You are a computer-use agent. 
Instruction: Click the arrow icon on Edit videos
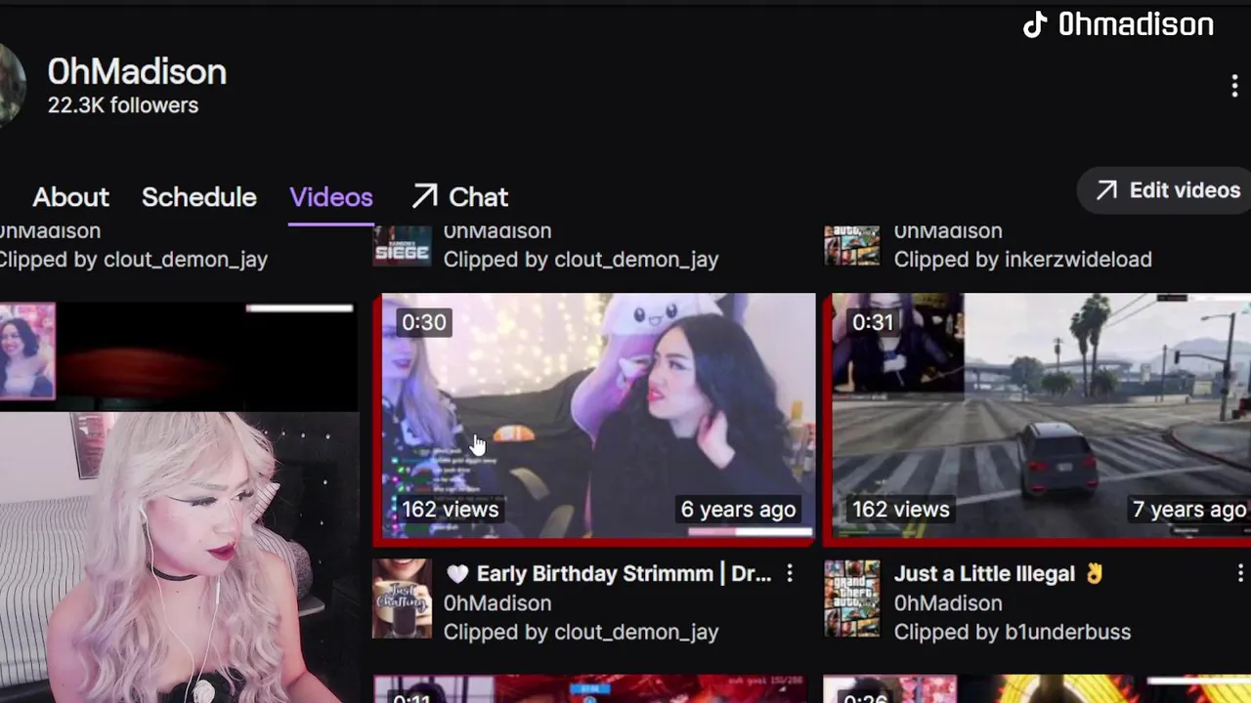pos(1105,190)
